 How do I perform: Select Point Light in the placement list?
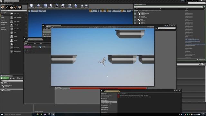click(x=19, y=25)
